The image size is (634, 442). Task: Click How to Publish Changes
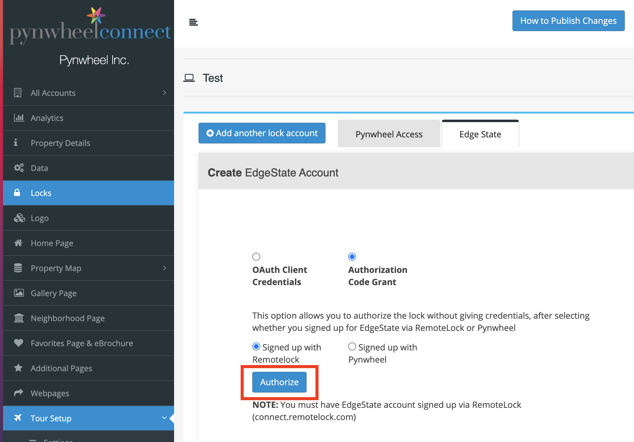(568, 20)
